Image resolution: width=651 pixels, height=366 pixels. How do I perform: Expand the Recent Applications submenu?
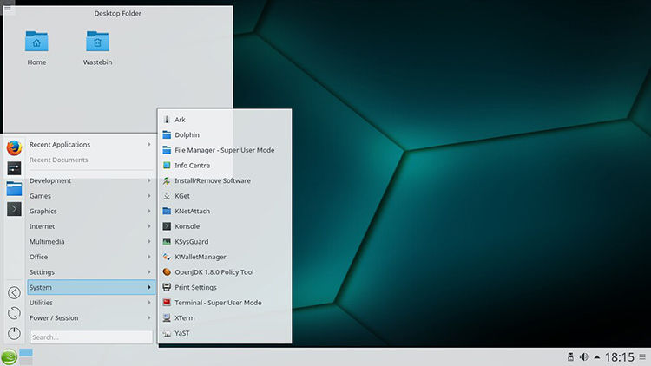[91, 145]
